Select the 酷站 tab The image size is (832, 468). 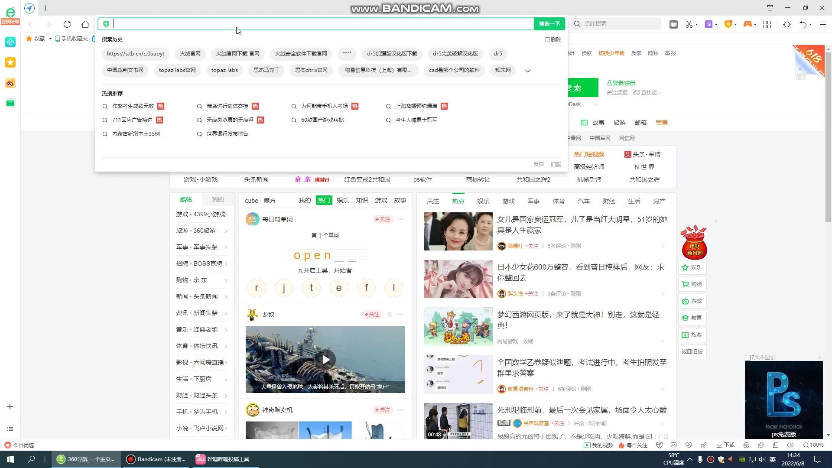click(x=186, y=199)
